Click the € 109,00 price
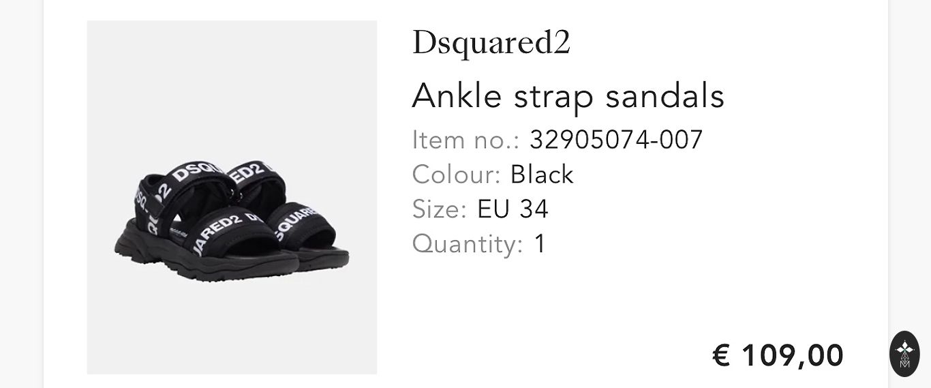 coord(778,355)
